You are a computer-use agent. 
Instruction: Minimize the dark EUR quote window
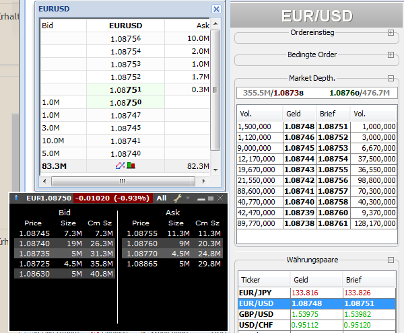[201, 199]
